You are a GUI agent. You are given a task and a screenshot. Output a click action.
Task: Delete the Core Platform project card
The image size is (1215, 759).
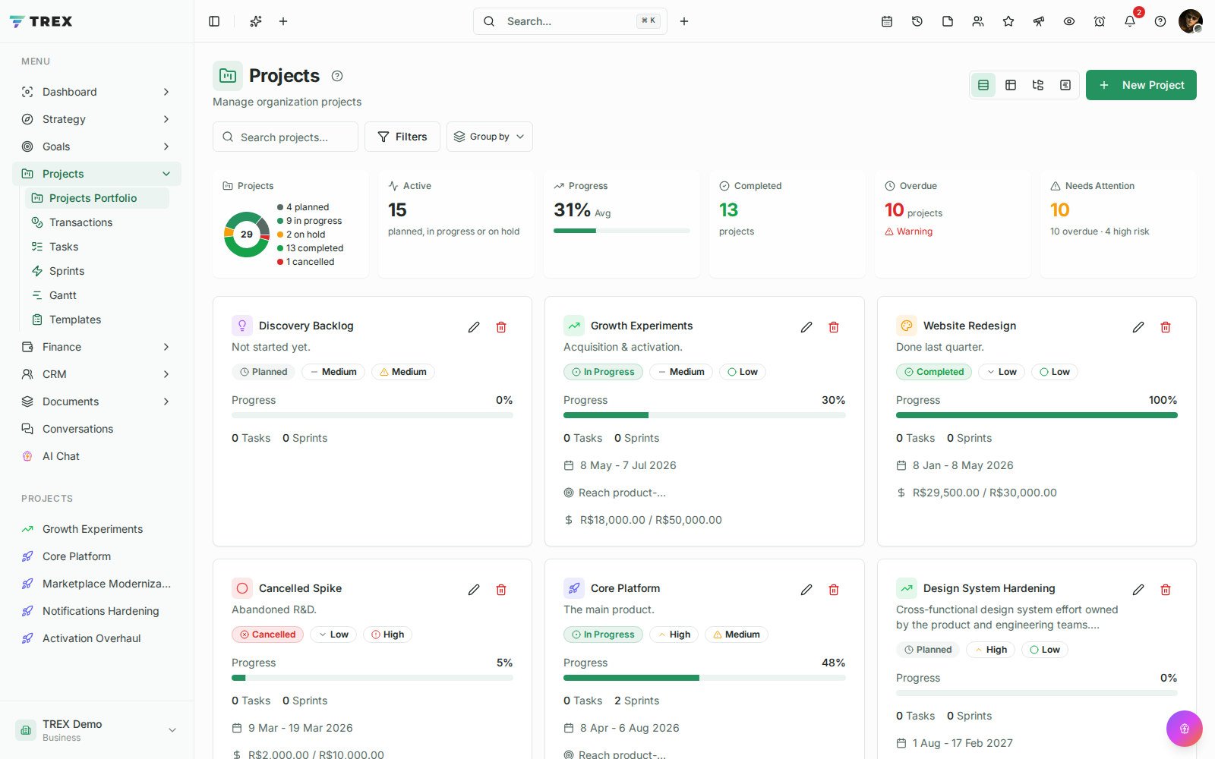point(834,590)
